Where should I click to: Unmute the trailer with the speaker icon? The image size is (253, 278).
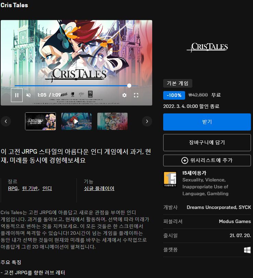28,95
